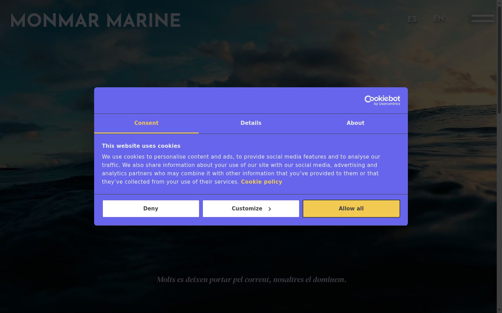Open Customize cookie settings
Screen dimensions: 502x313
[251, 209]
